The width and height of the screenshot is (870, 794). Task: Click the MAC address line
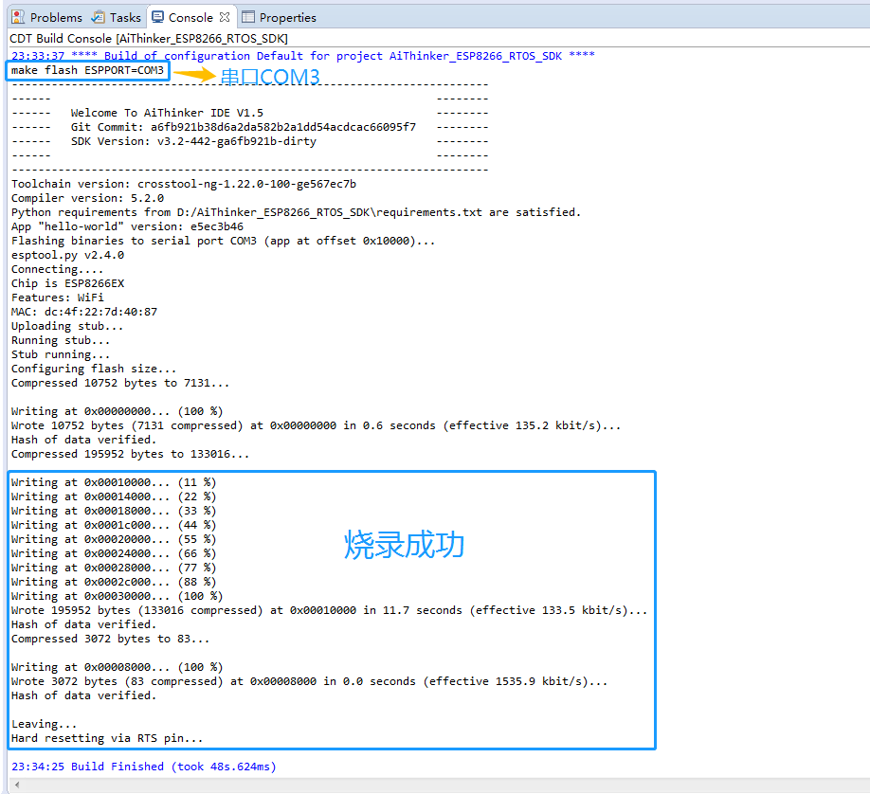(x=84, y=312)
